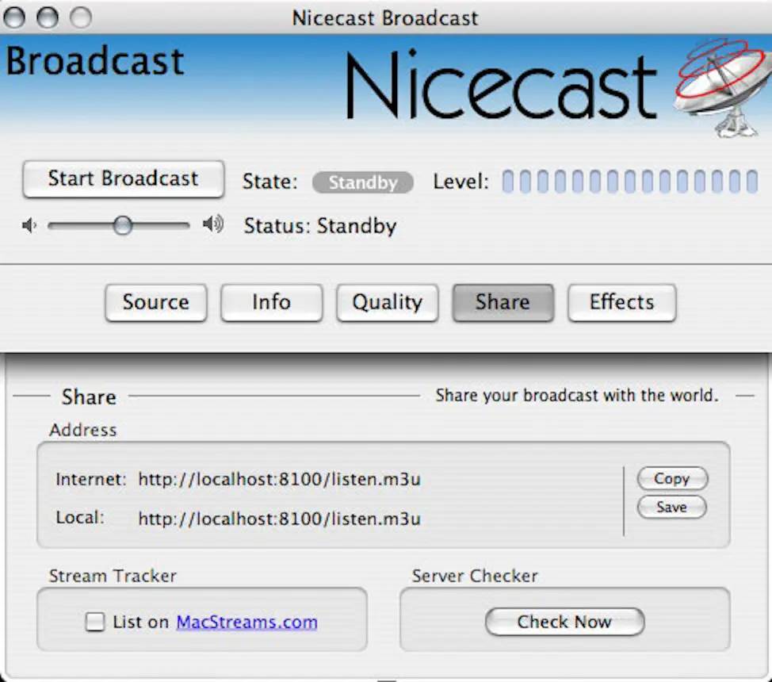Viewport: 772px width, 682px height.
Task: Run the Server Checker with Check Now
Action: (564, 622)
